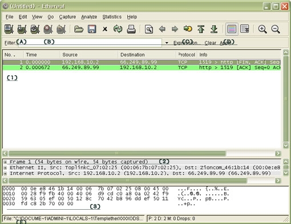The image size is (291, 224).
Task: Clear the display filter
Action: 211,43
